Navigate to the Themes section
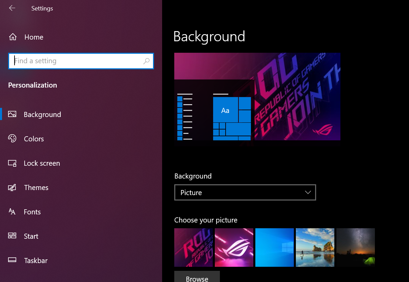The image size is (409, 282). tap(36, 188)
